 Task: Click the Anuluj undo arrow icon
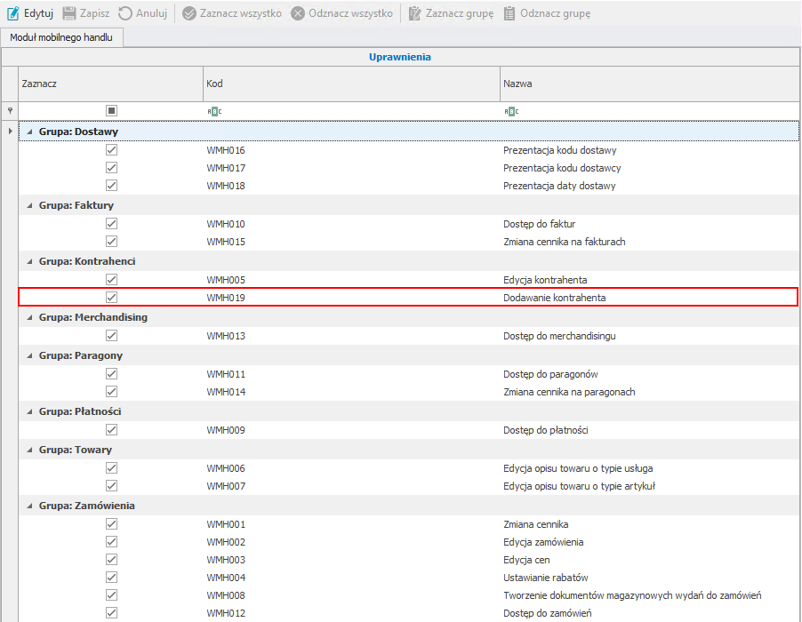[125, 13]
